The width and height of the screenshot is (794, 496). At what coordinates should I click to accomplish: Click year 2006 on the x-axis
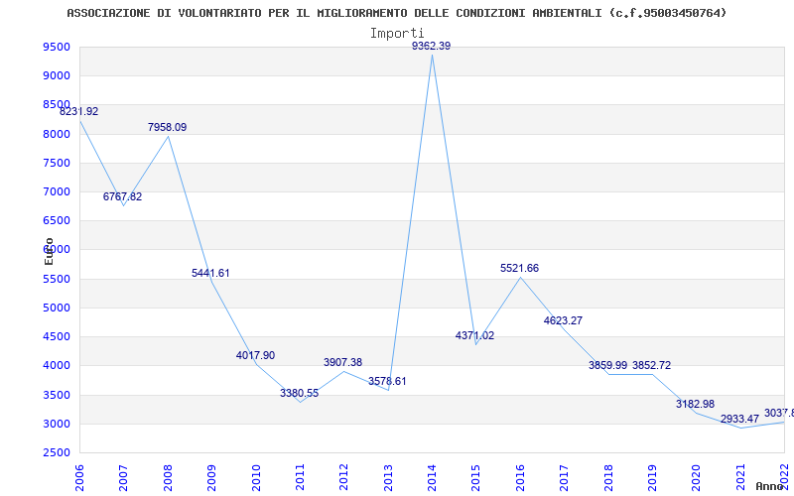pyautogui.click(x=80, y=477)
